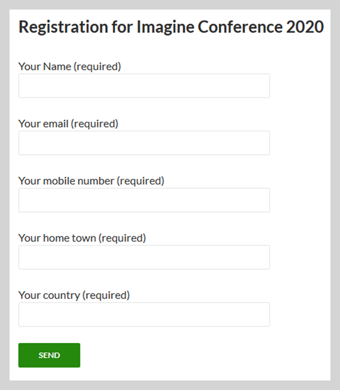
Task: Click the 'Your Name' label text
Action: (x=45, y=66)
